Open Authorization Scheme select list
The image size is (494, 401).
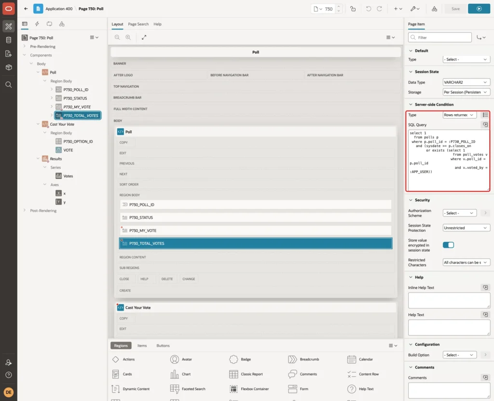[459, 213]
